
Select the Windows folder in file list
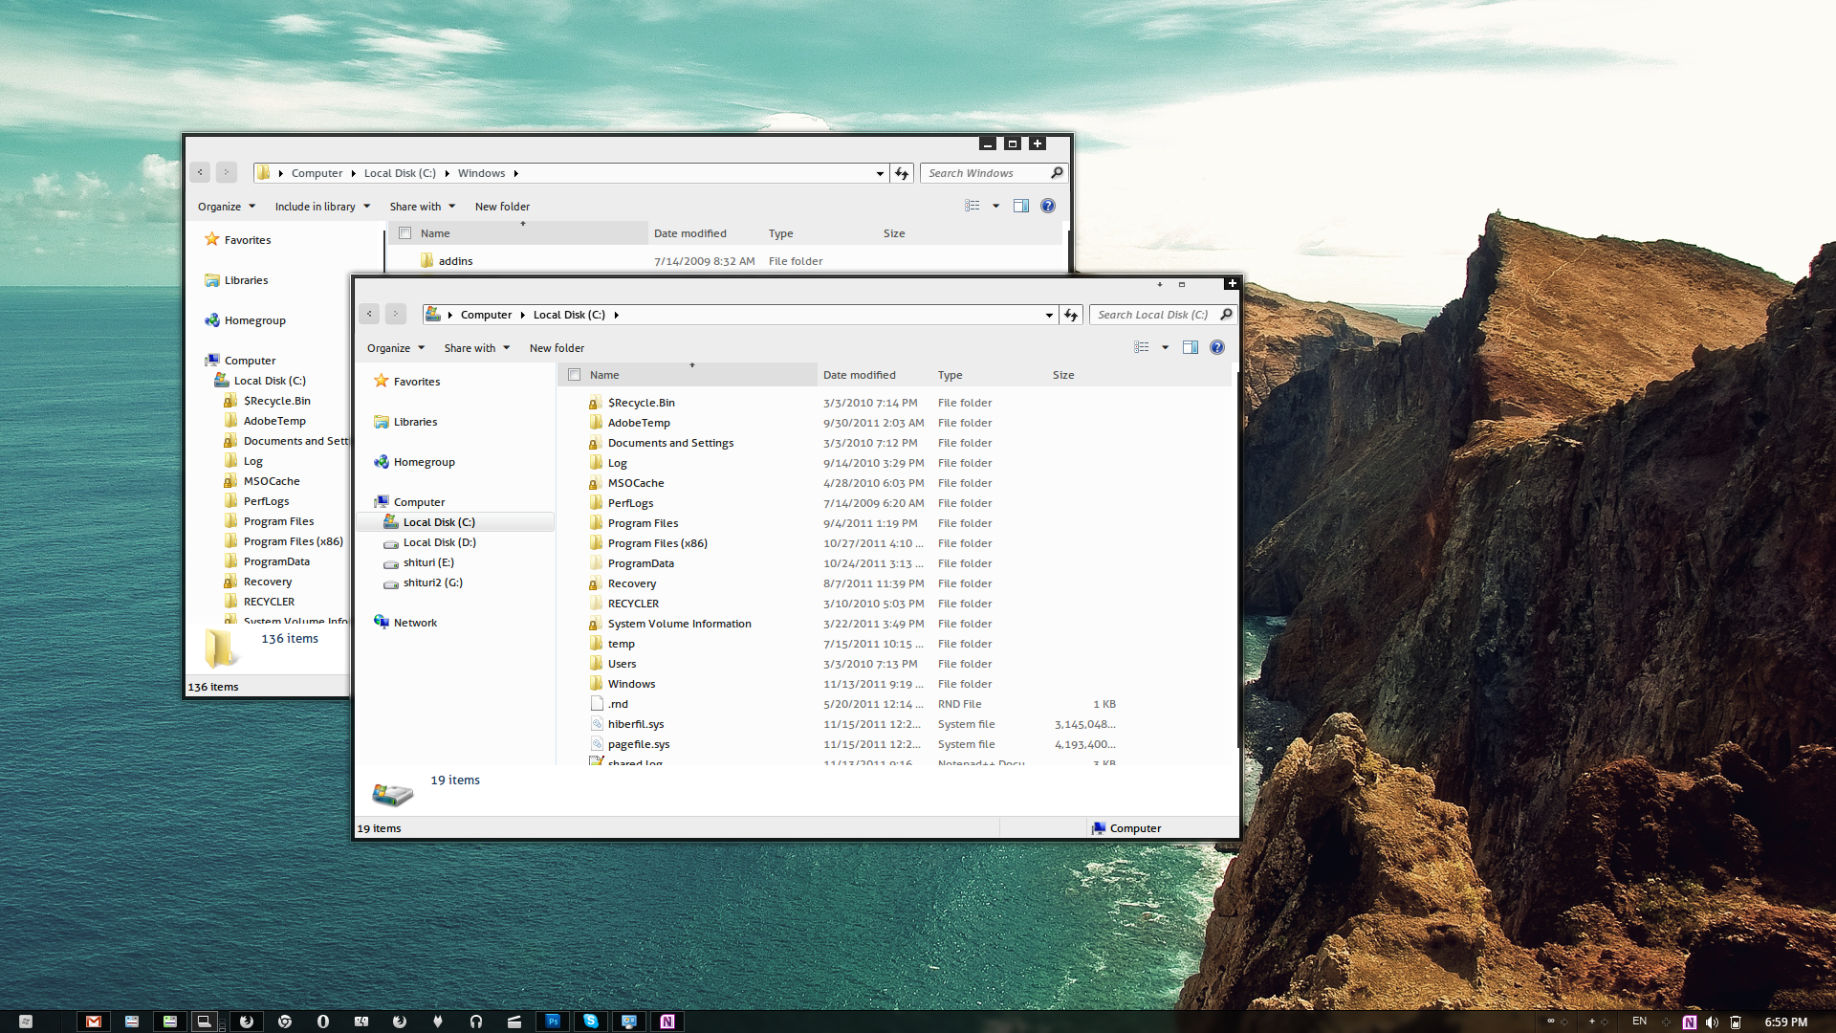630,684
